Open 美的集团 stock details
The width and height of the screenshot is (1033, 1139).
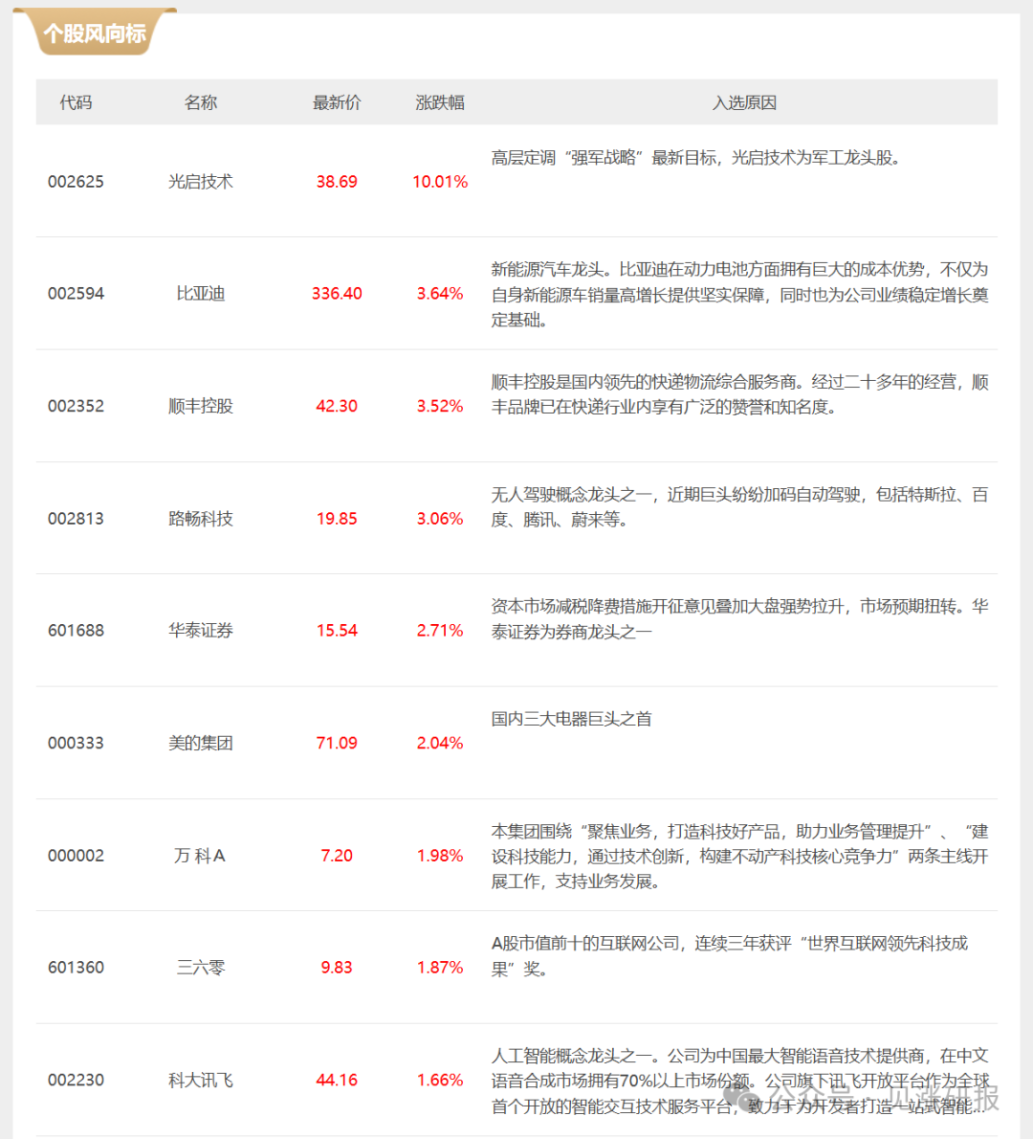200,743
